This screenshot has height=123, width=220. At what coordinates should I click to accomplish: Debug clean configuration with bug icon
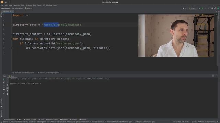click(202, 8)
